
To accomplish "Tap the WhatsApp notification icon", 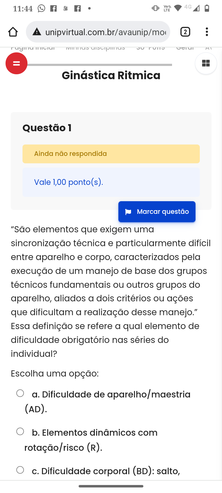I will coord(41,8).
